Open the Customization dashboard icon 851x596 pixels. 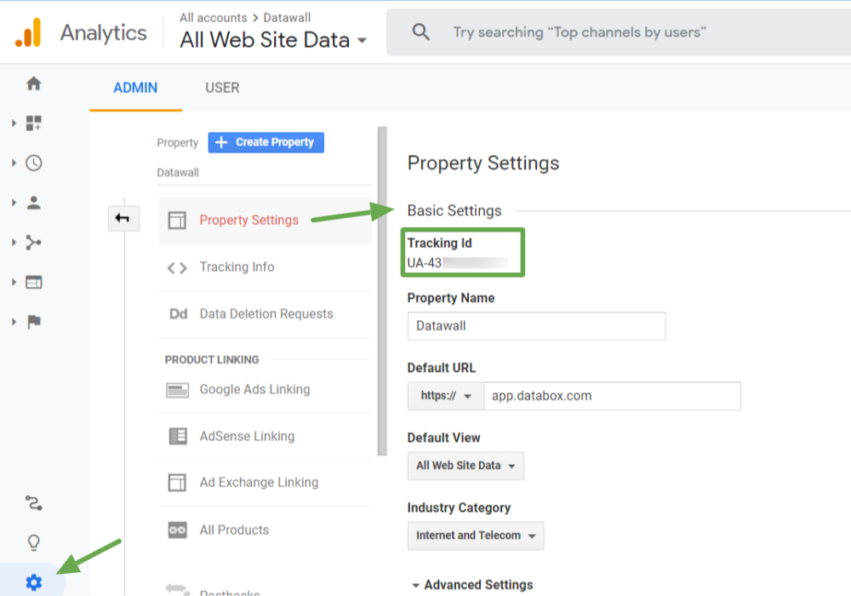tap(33, 123)
